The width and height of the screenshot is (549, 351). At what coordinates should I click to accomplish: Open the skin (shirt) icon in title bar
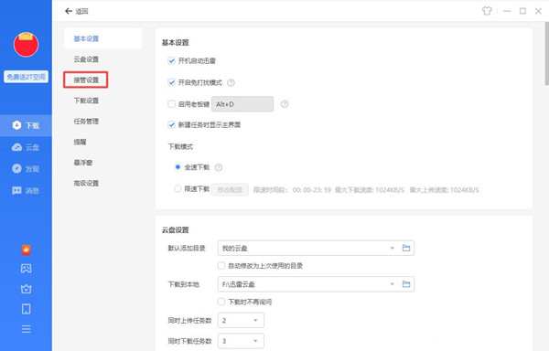(x=487, y=11)
